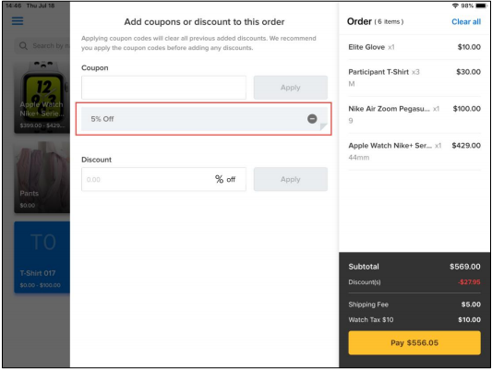
Task: Click the Order (6 items) heading
Action: point(375,21)
